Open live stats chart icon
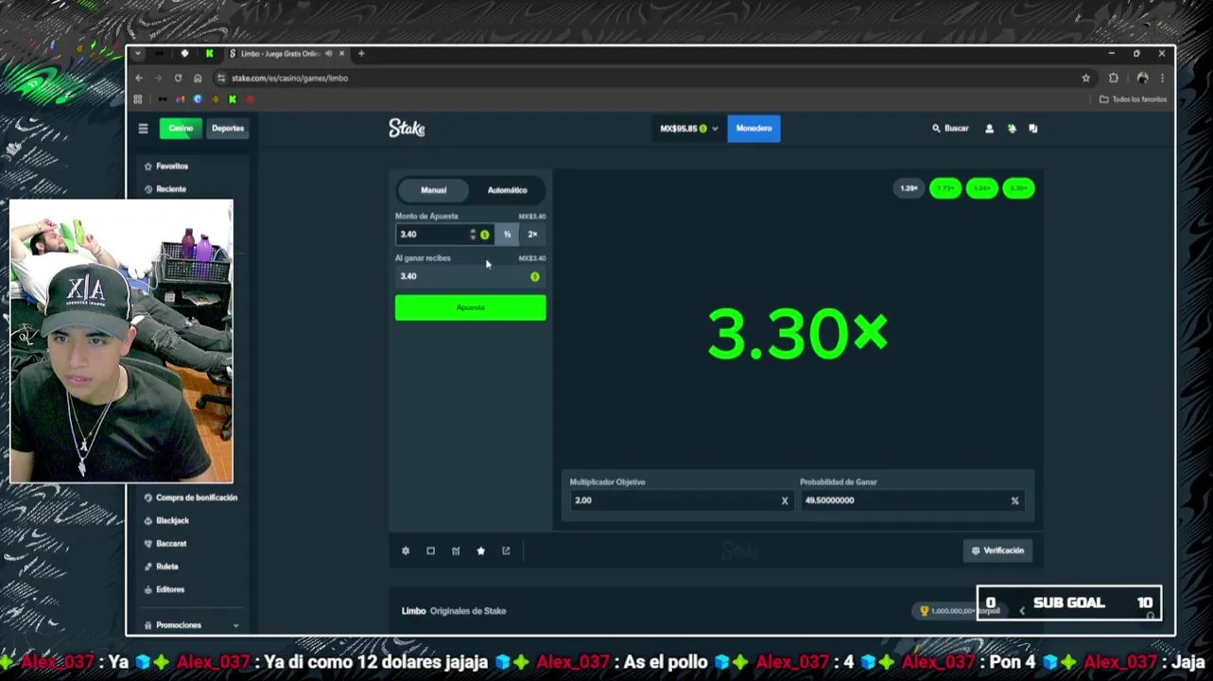Image resolution: width=1213 pixels, height=681 pixels. tap(456, 550)
